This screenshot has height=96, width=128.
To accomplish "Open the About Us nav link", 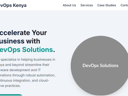I will tap(69, 5).
